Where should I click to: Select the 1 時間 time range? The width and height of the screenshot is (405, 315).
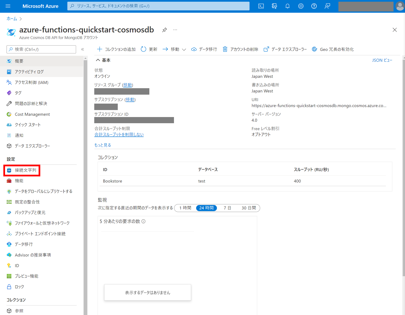click(x=185, y=208)
